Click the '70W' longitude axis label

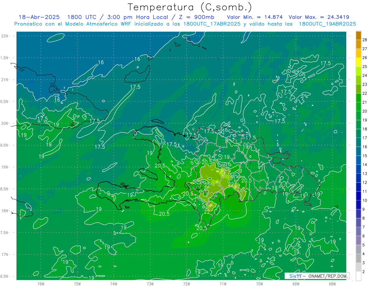[259, 284]
